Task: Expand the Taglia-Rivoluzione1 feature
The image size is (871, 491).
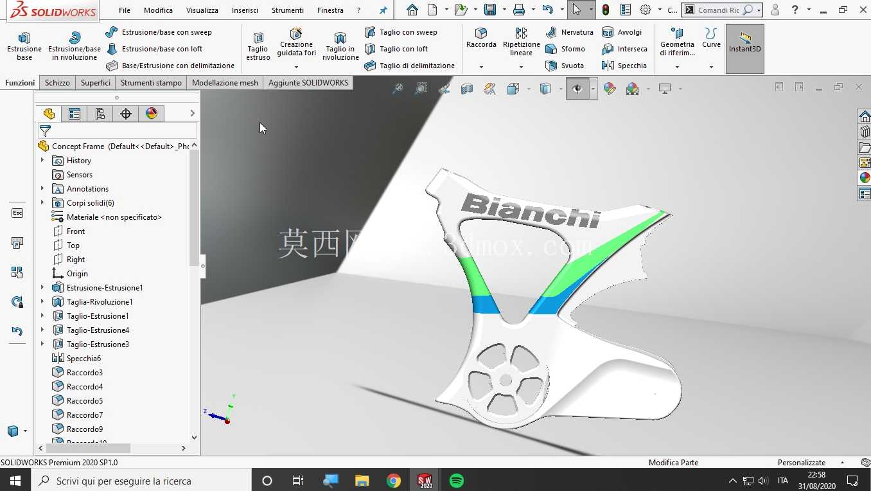Action: point(42,302)
